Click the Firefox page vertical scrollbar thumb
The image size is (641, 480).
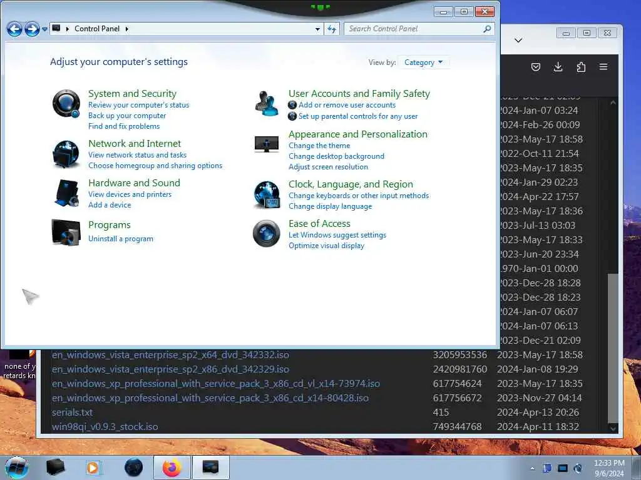pos(612,347)
